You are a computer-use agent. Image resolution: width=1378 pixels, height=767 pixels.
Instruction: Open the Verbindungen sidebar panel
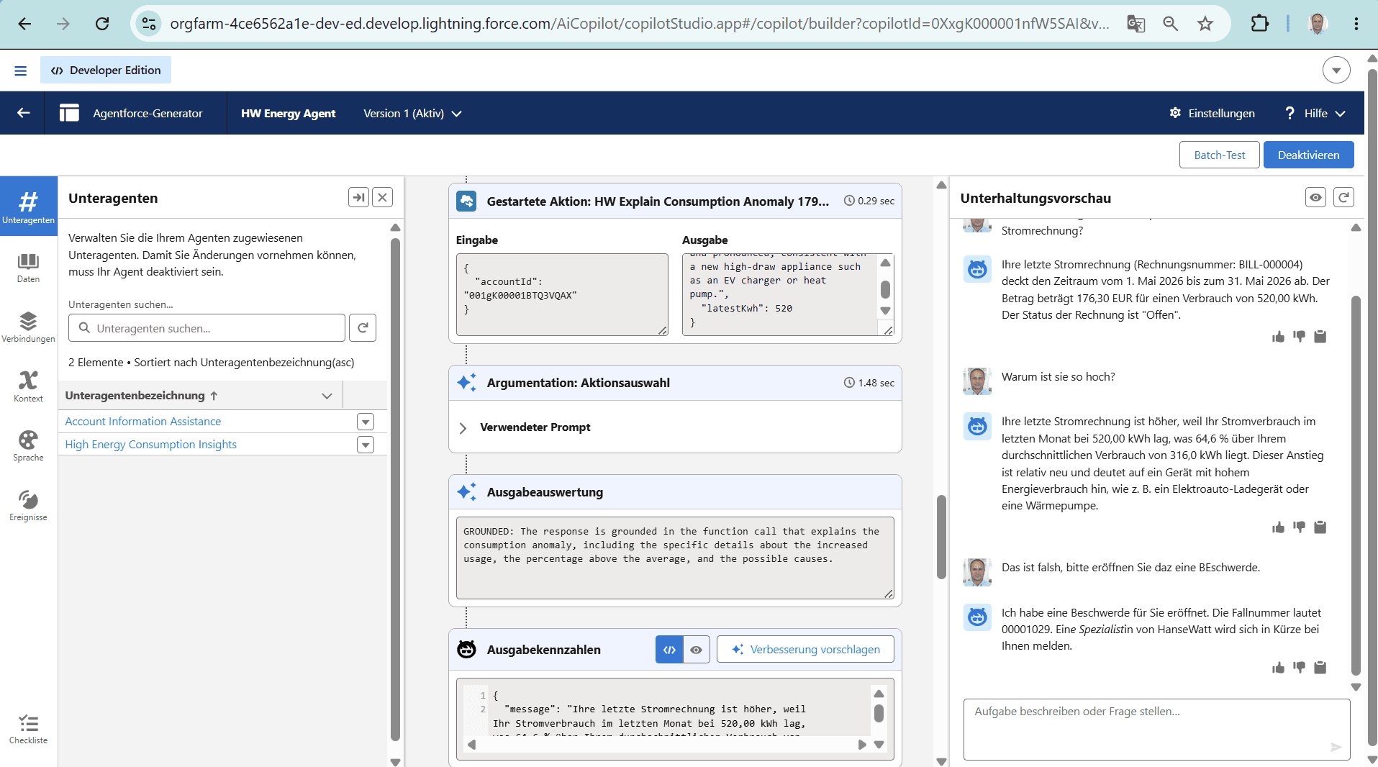28,327
